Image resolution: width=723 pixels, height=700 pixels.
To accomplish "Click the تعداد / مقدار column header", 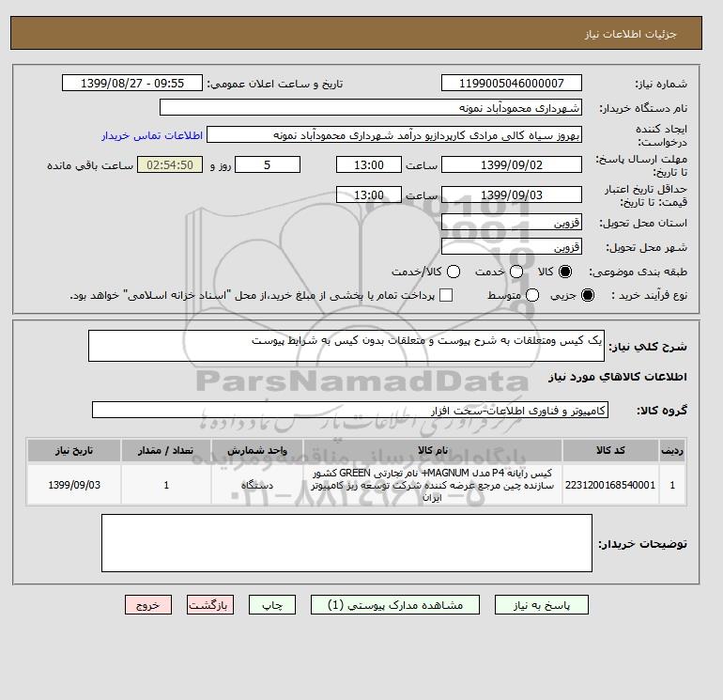I will (166, 450).
